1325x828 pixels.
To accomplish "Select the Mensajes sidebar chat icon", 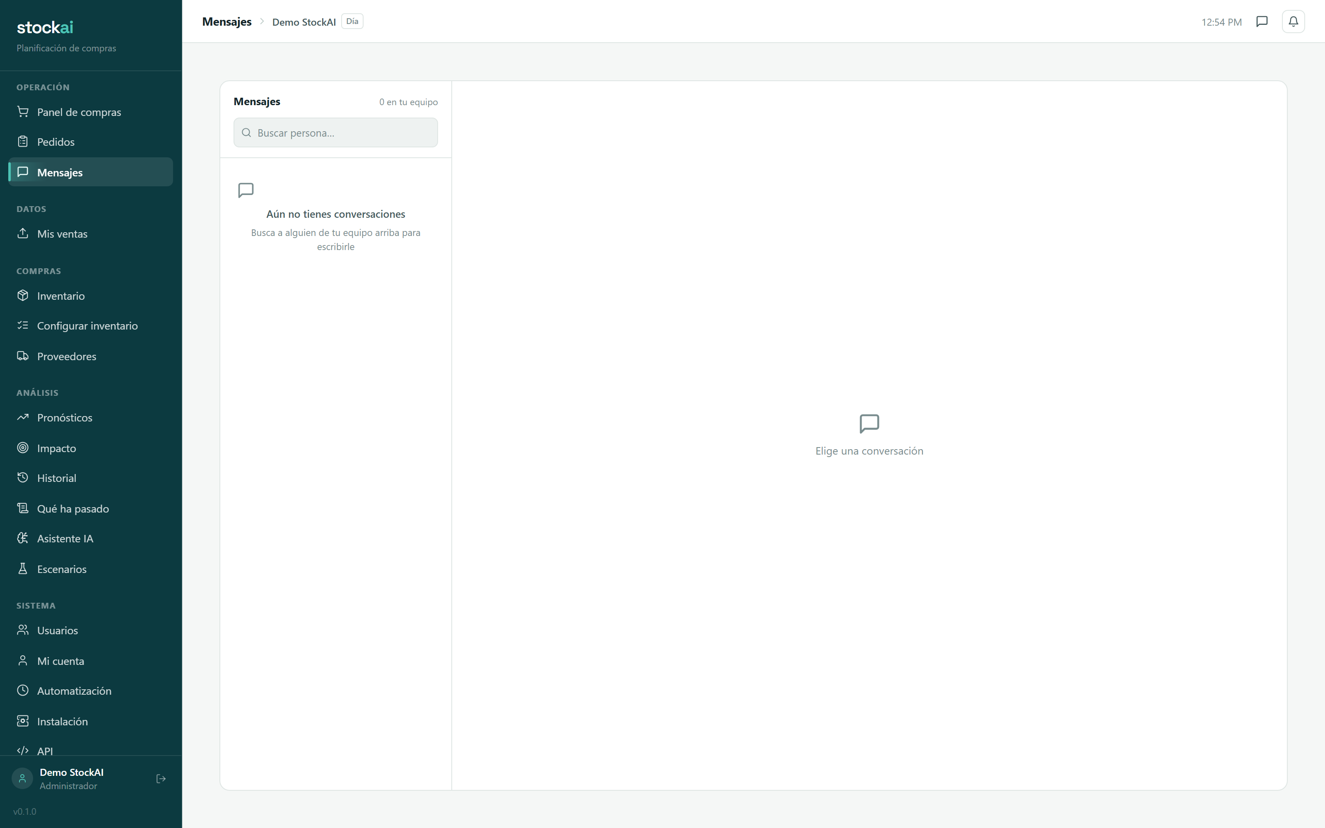I will [x=22, y=172].
